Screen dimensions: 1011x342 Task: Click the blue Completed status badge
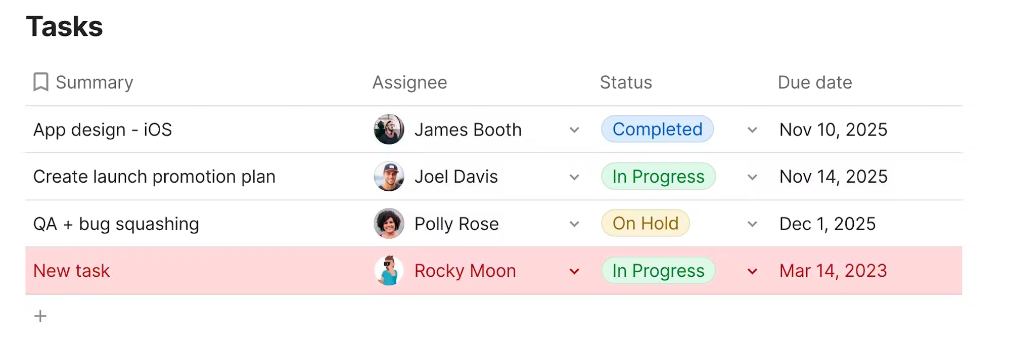(x=657, y=129)
